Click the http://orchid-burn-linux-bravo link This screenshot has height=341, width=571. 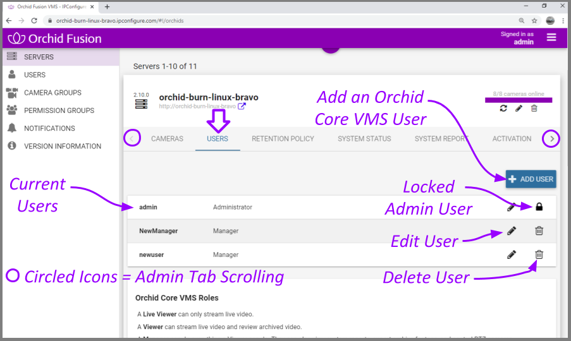coord(197,106)
